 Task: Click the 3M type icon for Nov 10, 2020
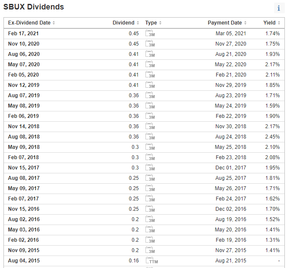tap(150, 44)
